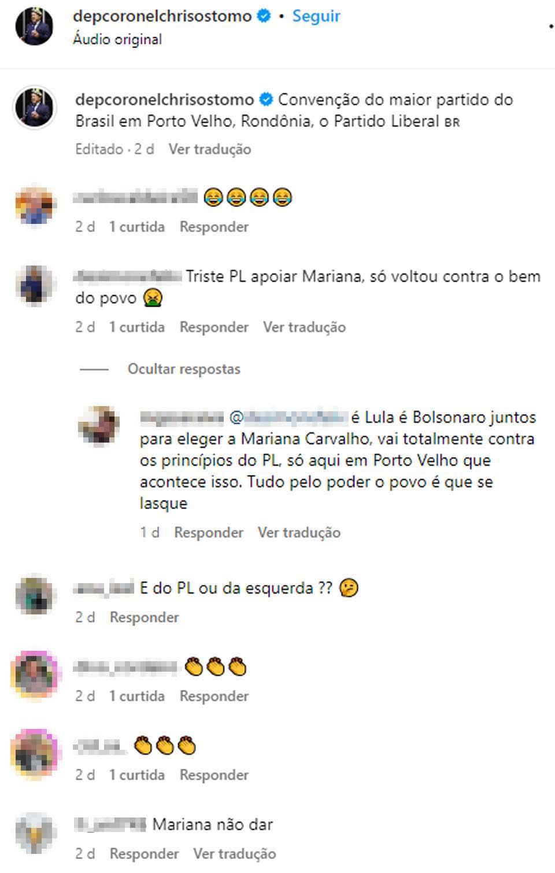This screenshot has height=873, width=555.
Task: Translate the 'Mariana não dar' comment
Action: [x=235, y=854]
